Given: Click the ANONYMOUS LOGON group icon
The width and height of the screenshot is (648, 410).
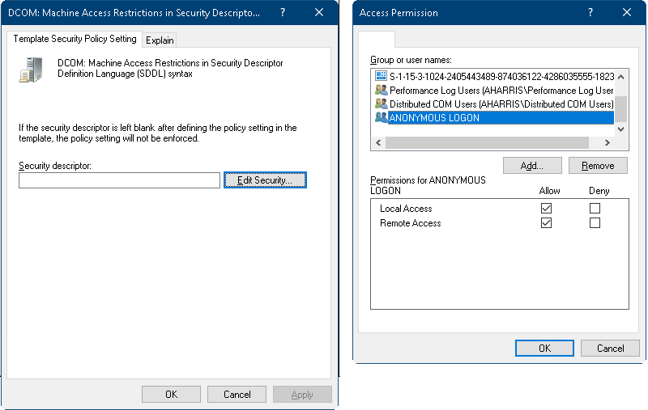Looking at the screenshot, I should click(382, 118).
